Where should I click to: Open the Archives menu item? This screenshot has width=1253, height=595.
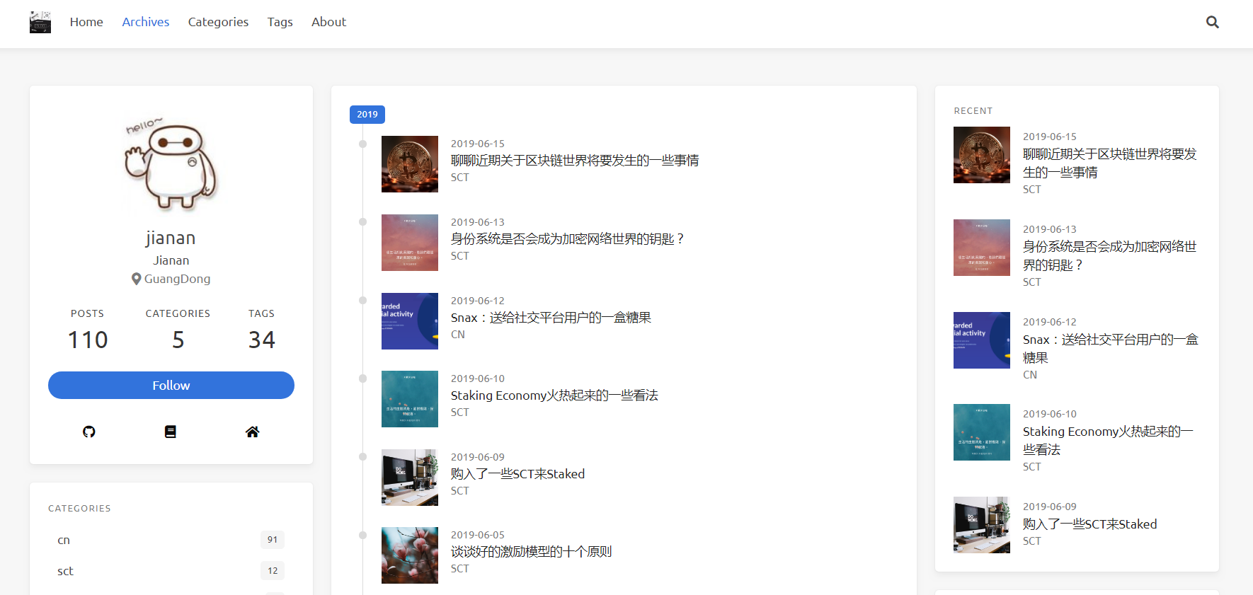tap(145, 22)
